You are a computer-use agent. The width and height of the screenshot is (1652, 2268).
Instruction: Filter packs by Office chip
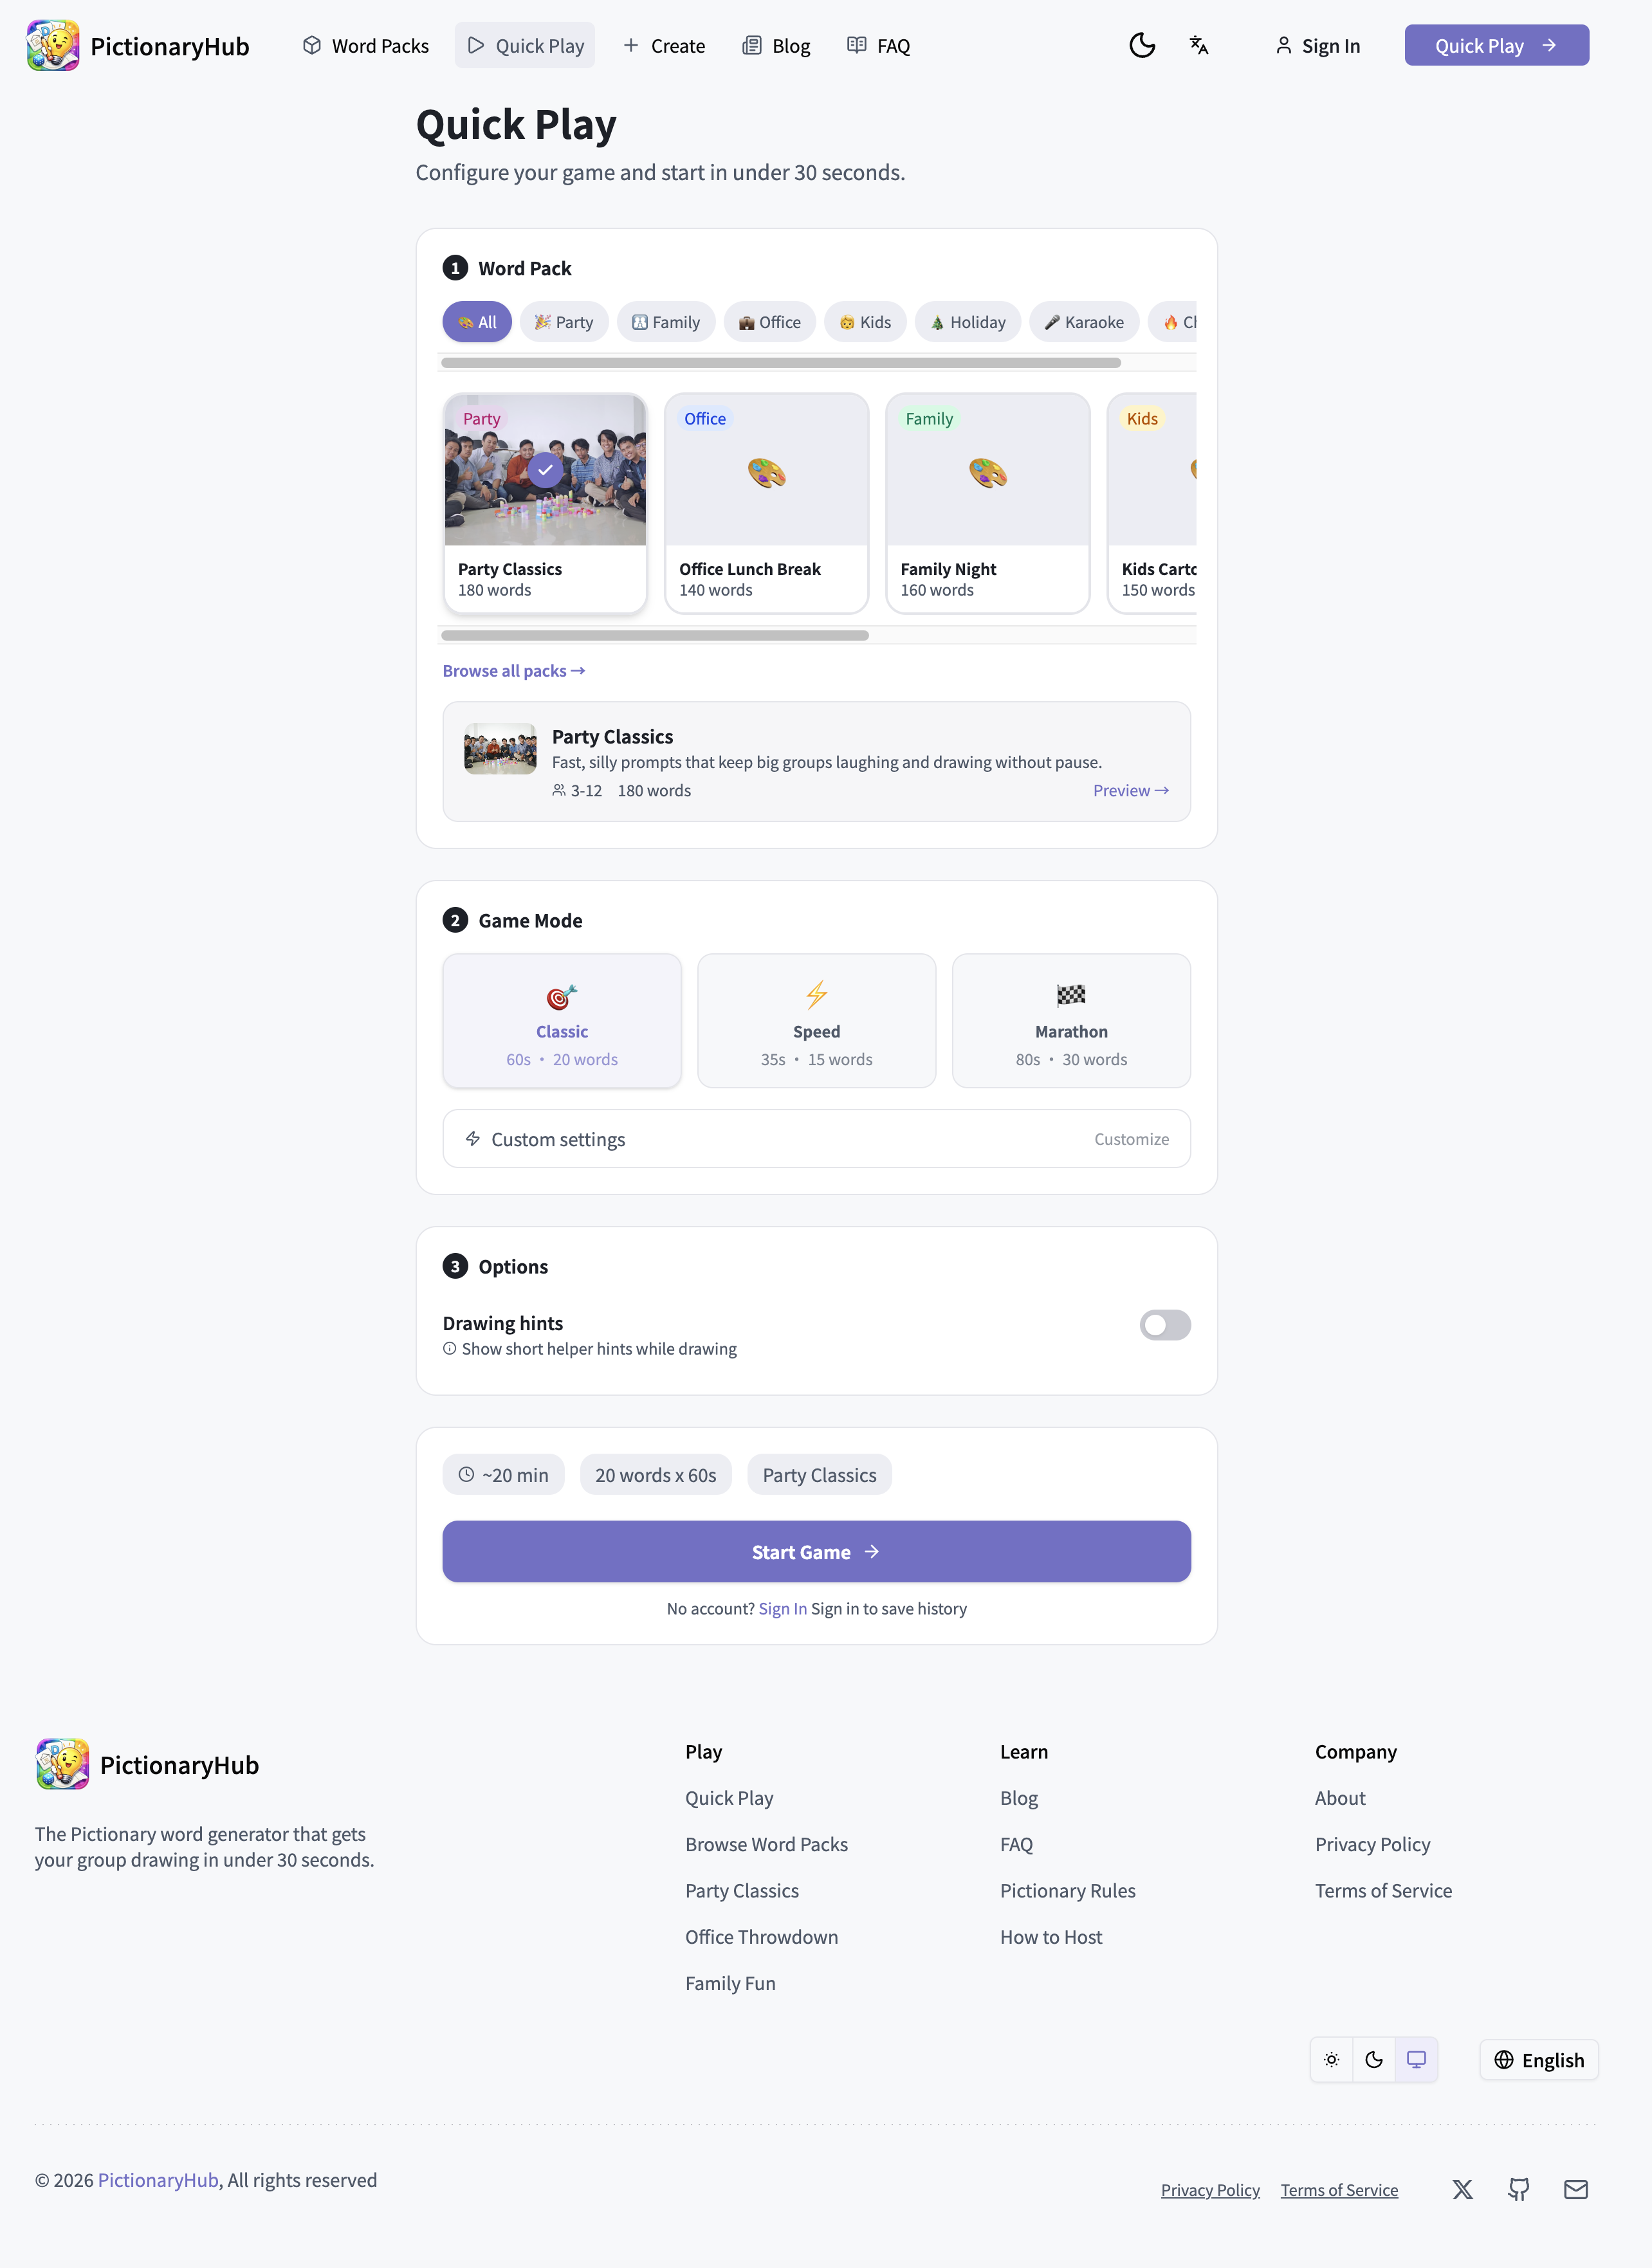[770, 322]
